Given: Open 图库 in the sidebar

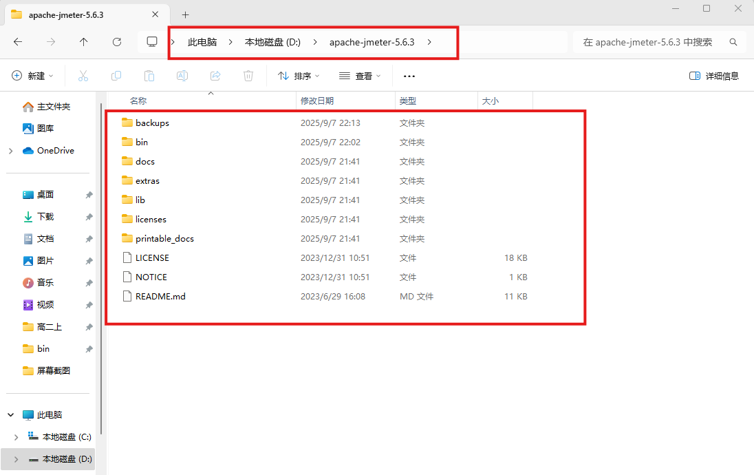Looking at the screenshot, I should click(39, 129).
